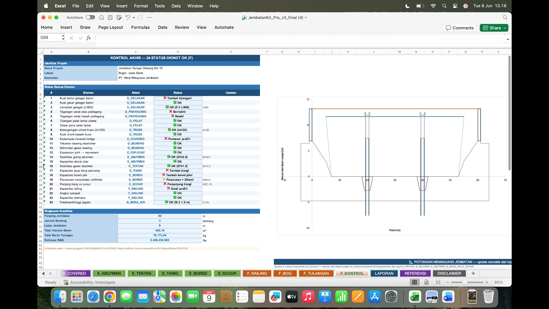Select the D_GELAGAR link for element 1
The height and width of the screenshot is (309, 549).
[136, 98]
